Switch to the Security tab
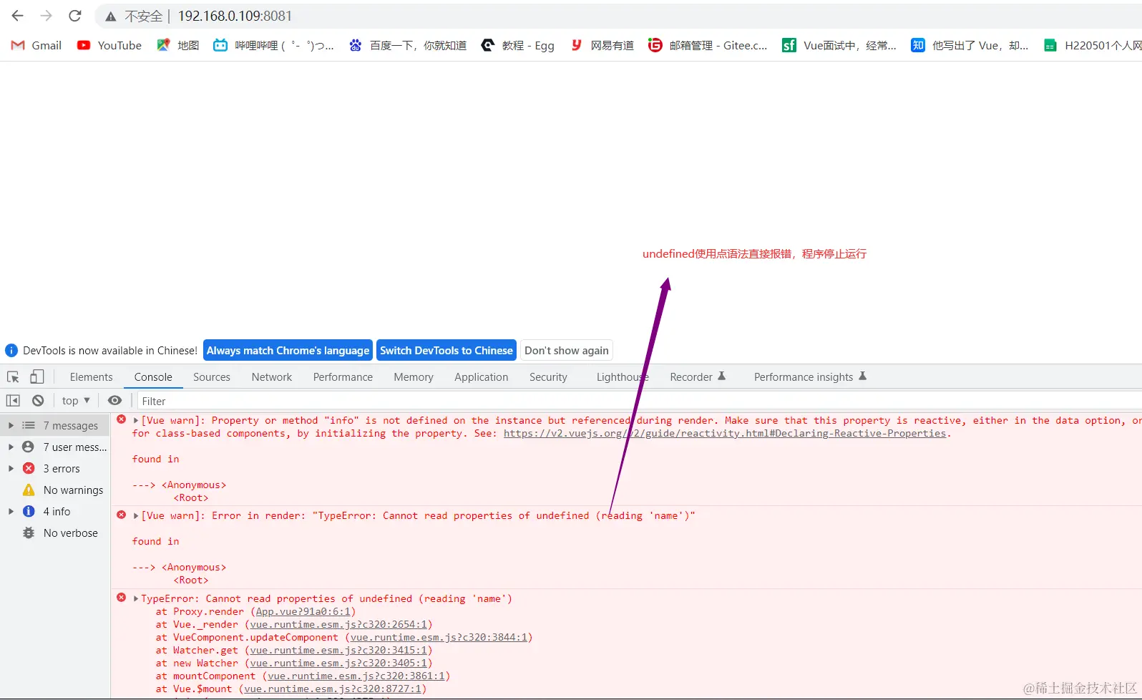The image size is (1142, 700). pos(548,377)
